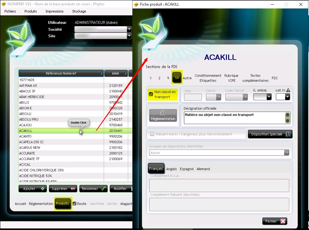Click the search icon in Référence Nomeref header
This screenshot has width=309, height=230.
102,73
